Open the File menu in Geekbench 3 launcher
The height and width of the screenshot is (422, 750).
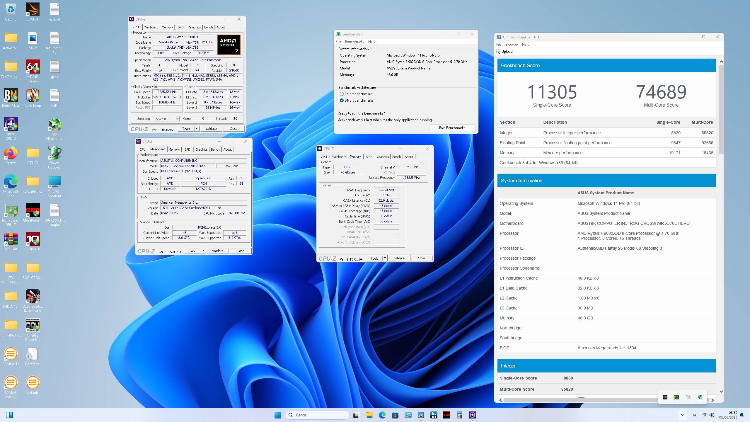point(338,42)
